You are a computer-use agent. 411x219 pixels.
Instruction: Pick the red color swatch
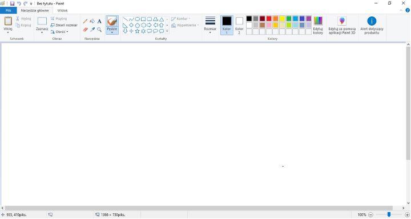click(269, 19)
